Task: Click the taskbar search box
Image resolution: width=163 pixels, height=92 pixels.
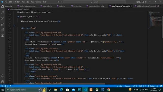Action: click(x=26, y=90)
